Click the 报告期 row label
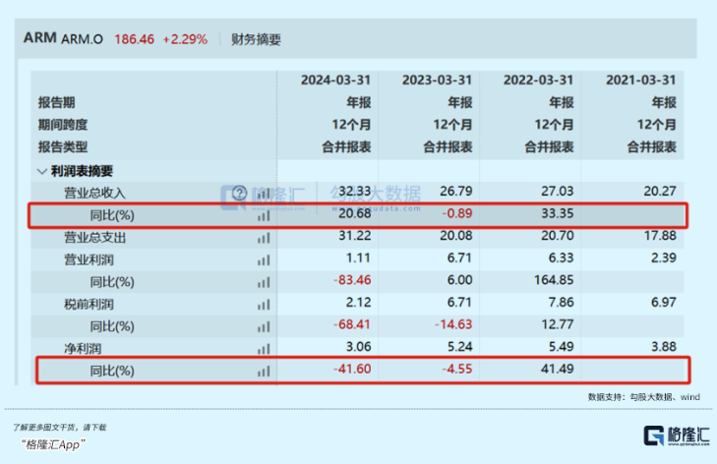Viewport: 717px width, 464px height. 56,102
